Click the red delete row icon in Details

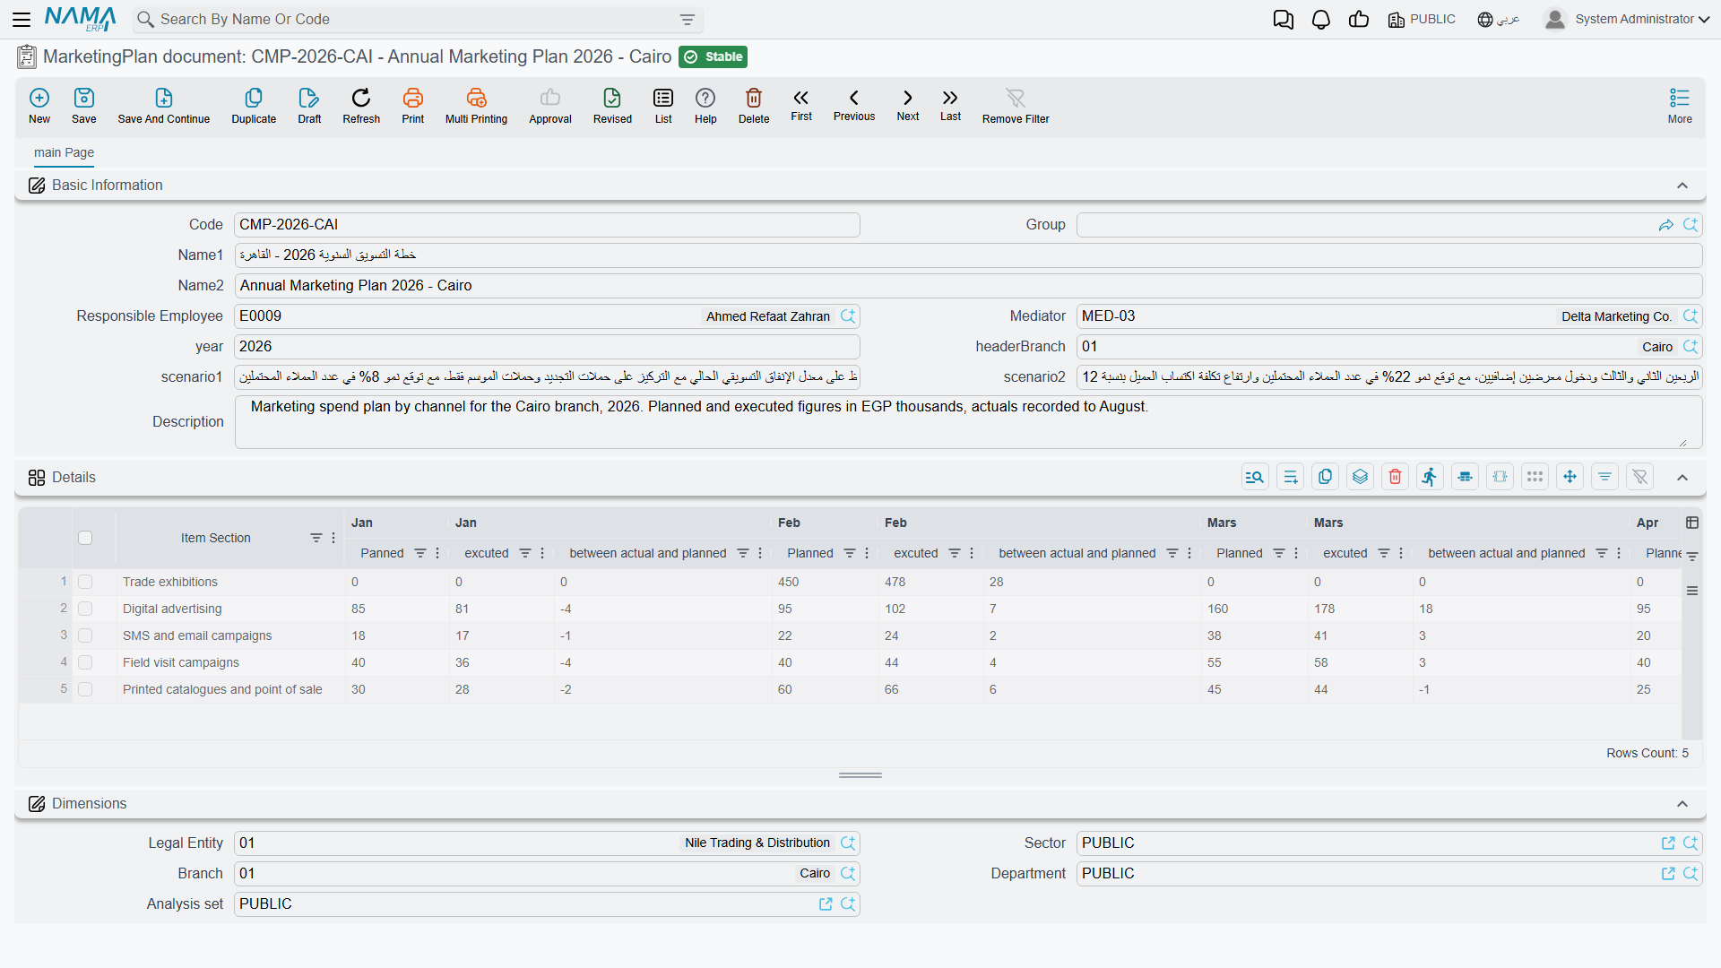point(1395,477)
